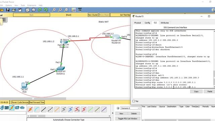Image resolution: width=215 pixels, height=121 pixels.
Task: Click Toggle PDU List Window button
Action: click(x=128, y=119)
